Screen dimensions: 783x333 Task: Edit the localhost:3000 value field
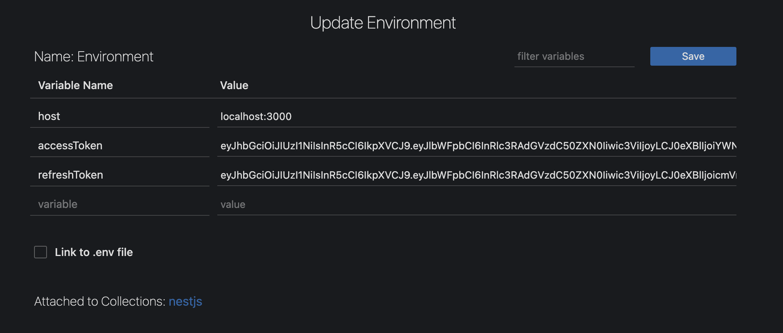[477, 116]
